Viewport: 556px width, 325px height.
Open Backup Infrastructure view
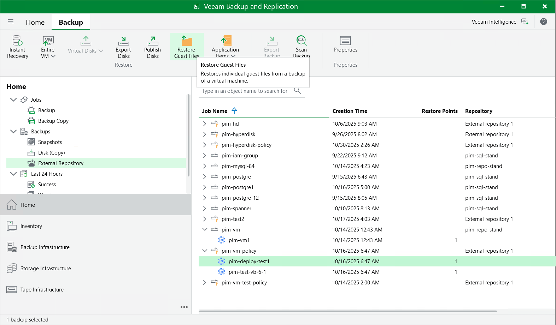click(45, 247)
